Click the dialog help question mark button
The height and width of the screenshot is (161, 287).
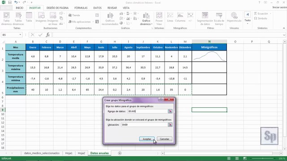coord(161,99)
